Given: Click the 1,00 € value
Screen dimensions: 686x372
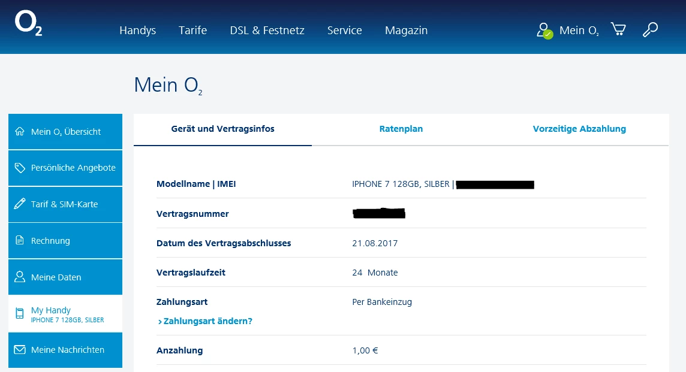Looking at the screenshot, I should point(365,350).
